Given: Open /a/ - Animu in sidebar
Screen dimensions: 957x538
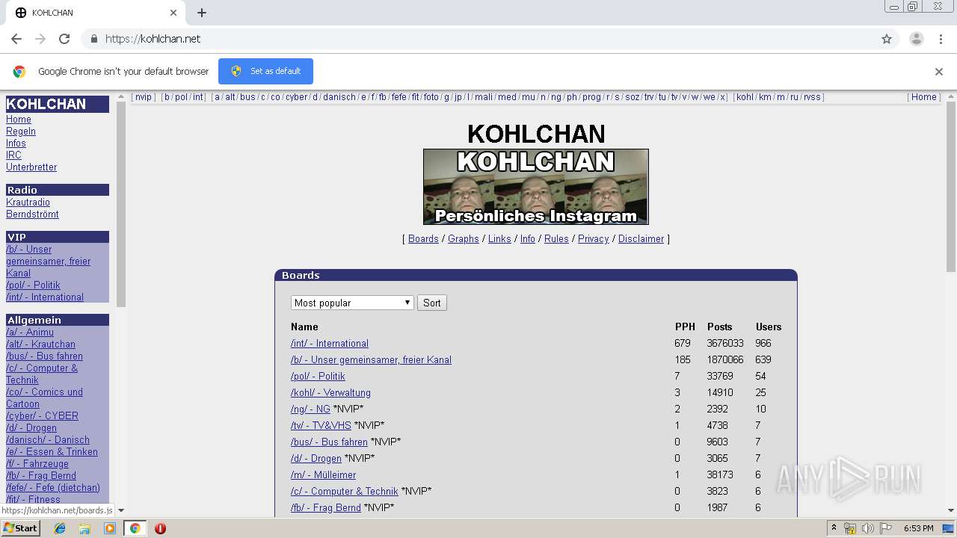Looking at the screenshot, I should click(x=30, y=333).
